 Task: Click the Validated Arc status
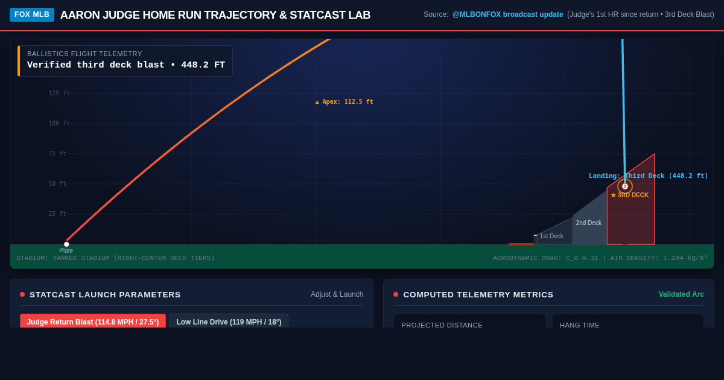click(681, 294)
